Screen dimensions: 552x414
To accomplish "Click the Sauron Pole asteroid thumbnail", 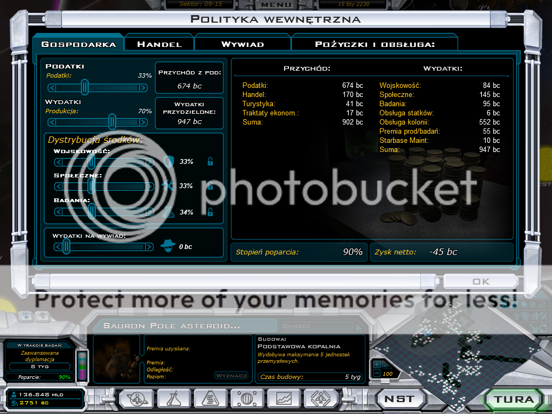I will click(117, 359).
